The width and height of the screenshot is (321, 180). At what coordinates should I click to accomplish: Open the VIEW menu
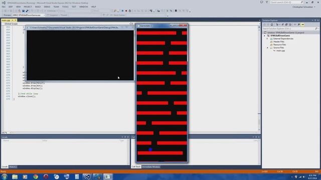pyautogui.click(x=18, y=6)
